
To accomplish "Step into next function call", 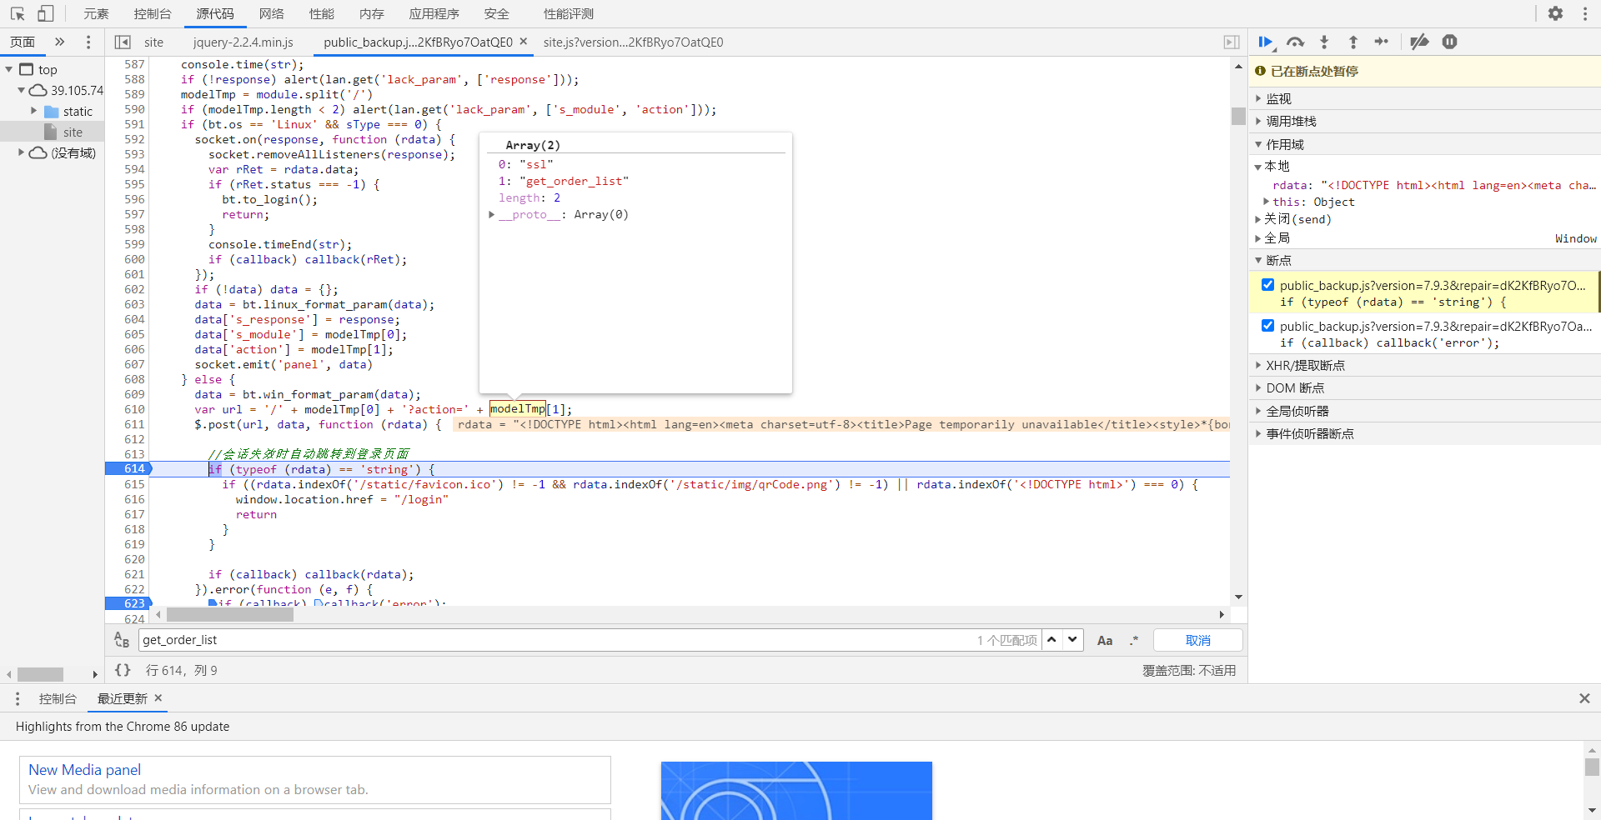I will [1324, 42].
